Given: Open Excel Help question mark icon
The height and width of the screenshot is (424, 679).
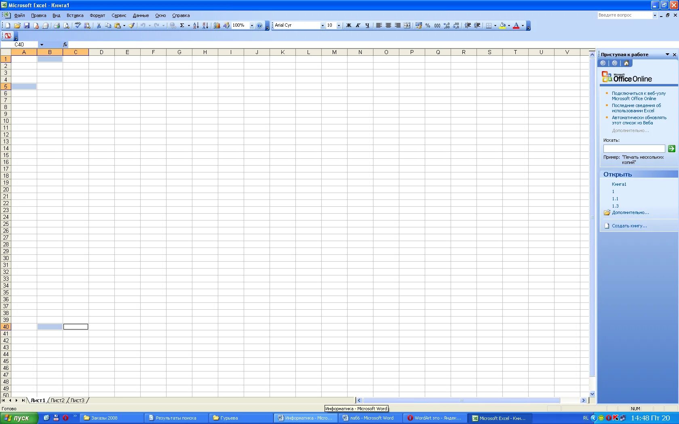Looking at the screenshot, I should pos(259,25).
